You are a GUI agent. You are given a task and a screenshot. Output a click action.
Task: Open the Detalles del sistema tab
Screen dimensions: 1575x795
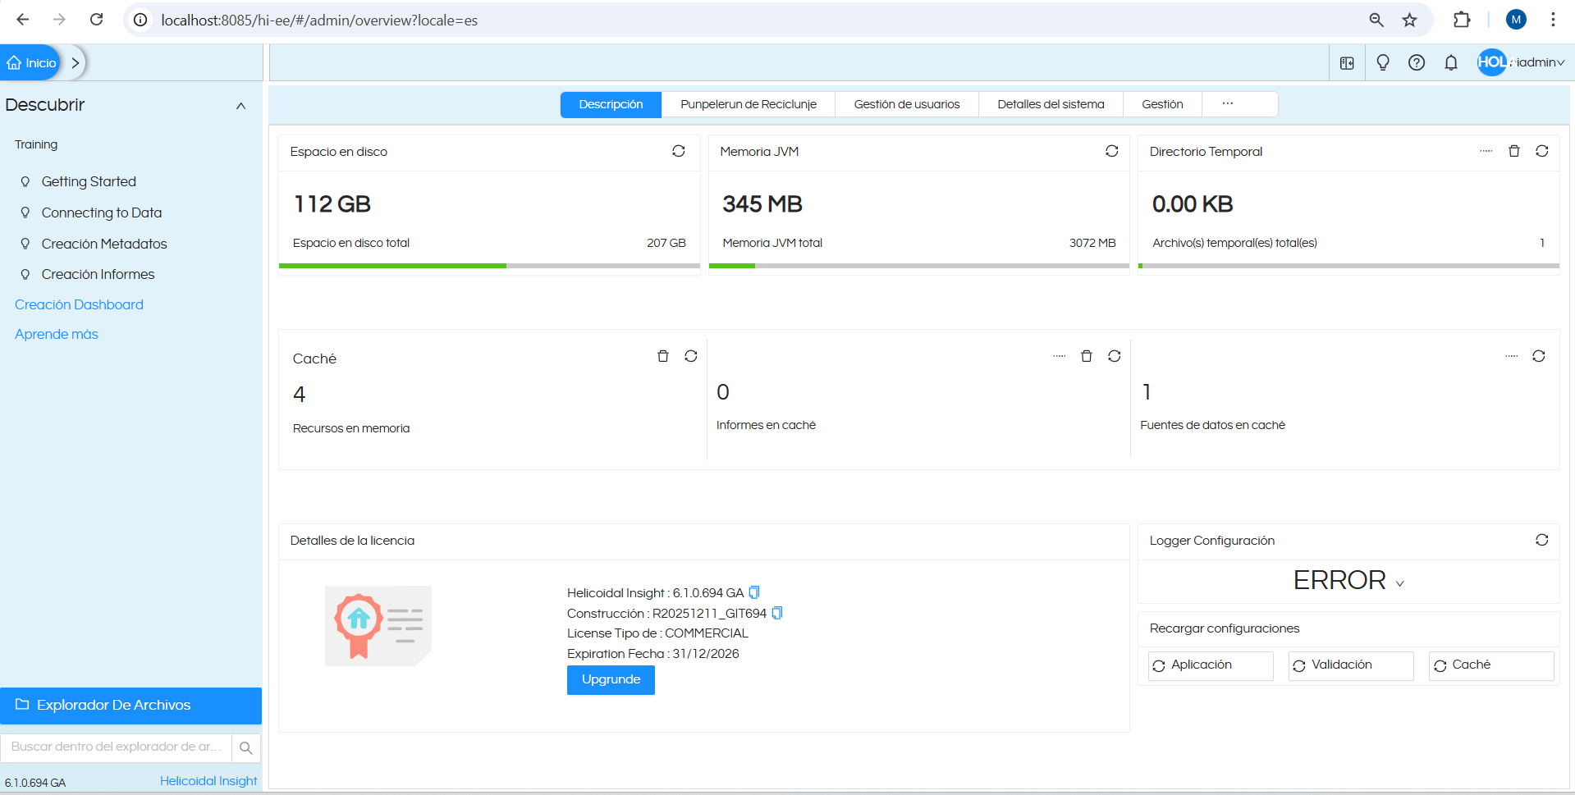[1050, 104]
